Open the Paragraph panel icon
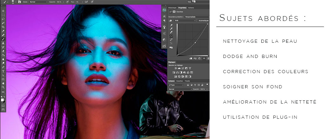This screenshot has width=336, height=139. pyautogui.click(x=165, y=21)
